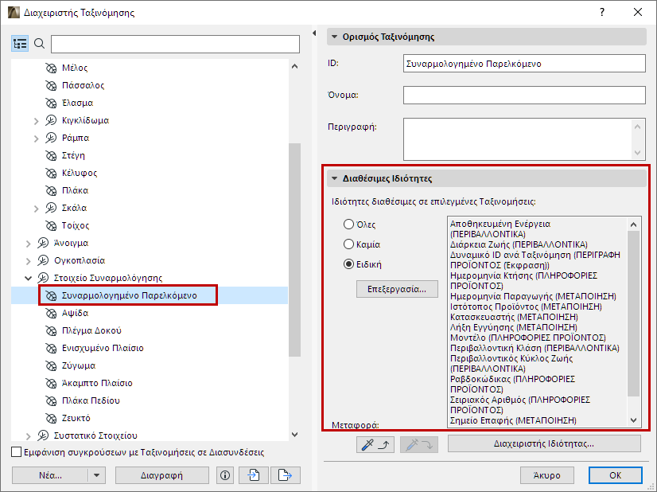The image size is (657, 492).
Task: Expand the Συστατικό Στοιχείου tree node
Action: (29, 436)
